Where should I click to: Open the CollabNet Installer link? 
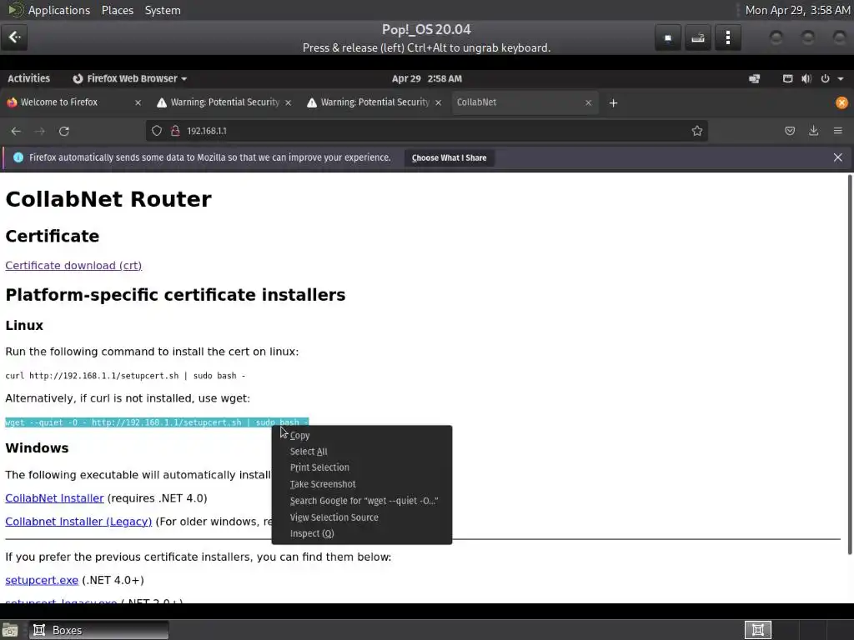pyautogui.click(x=54, y=498)
